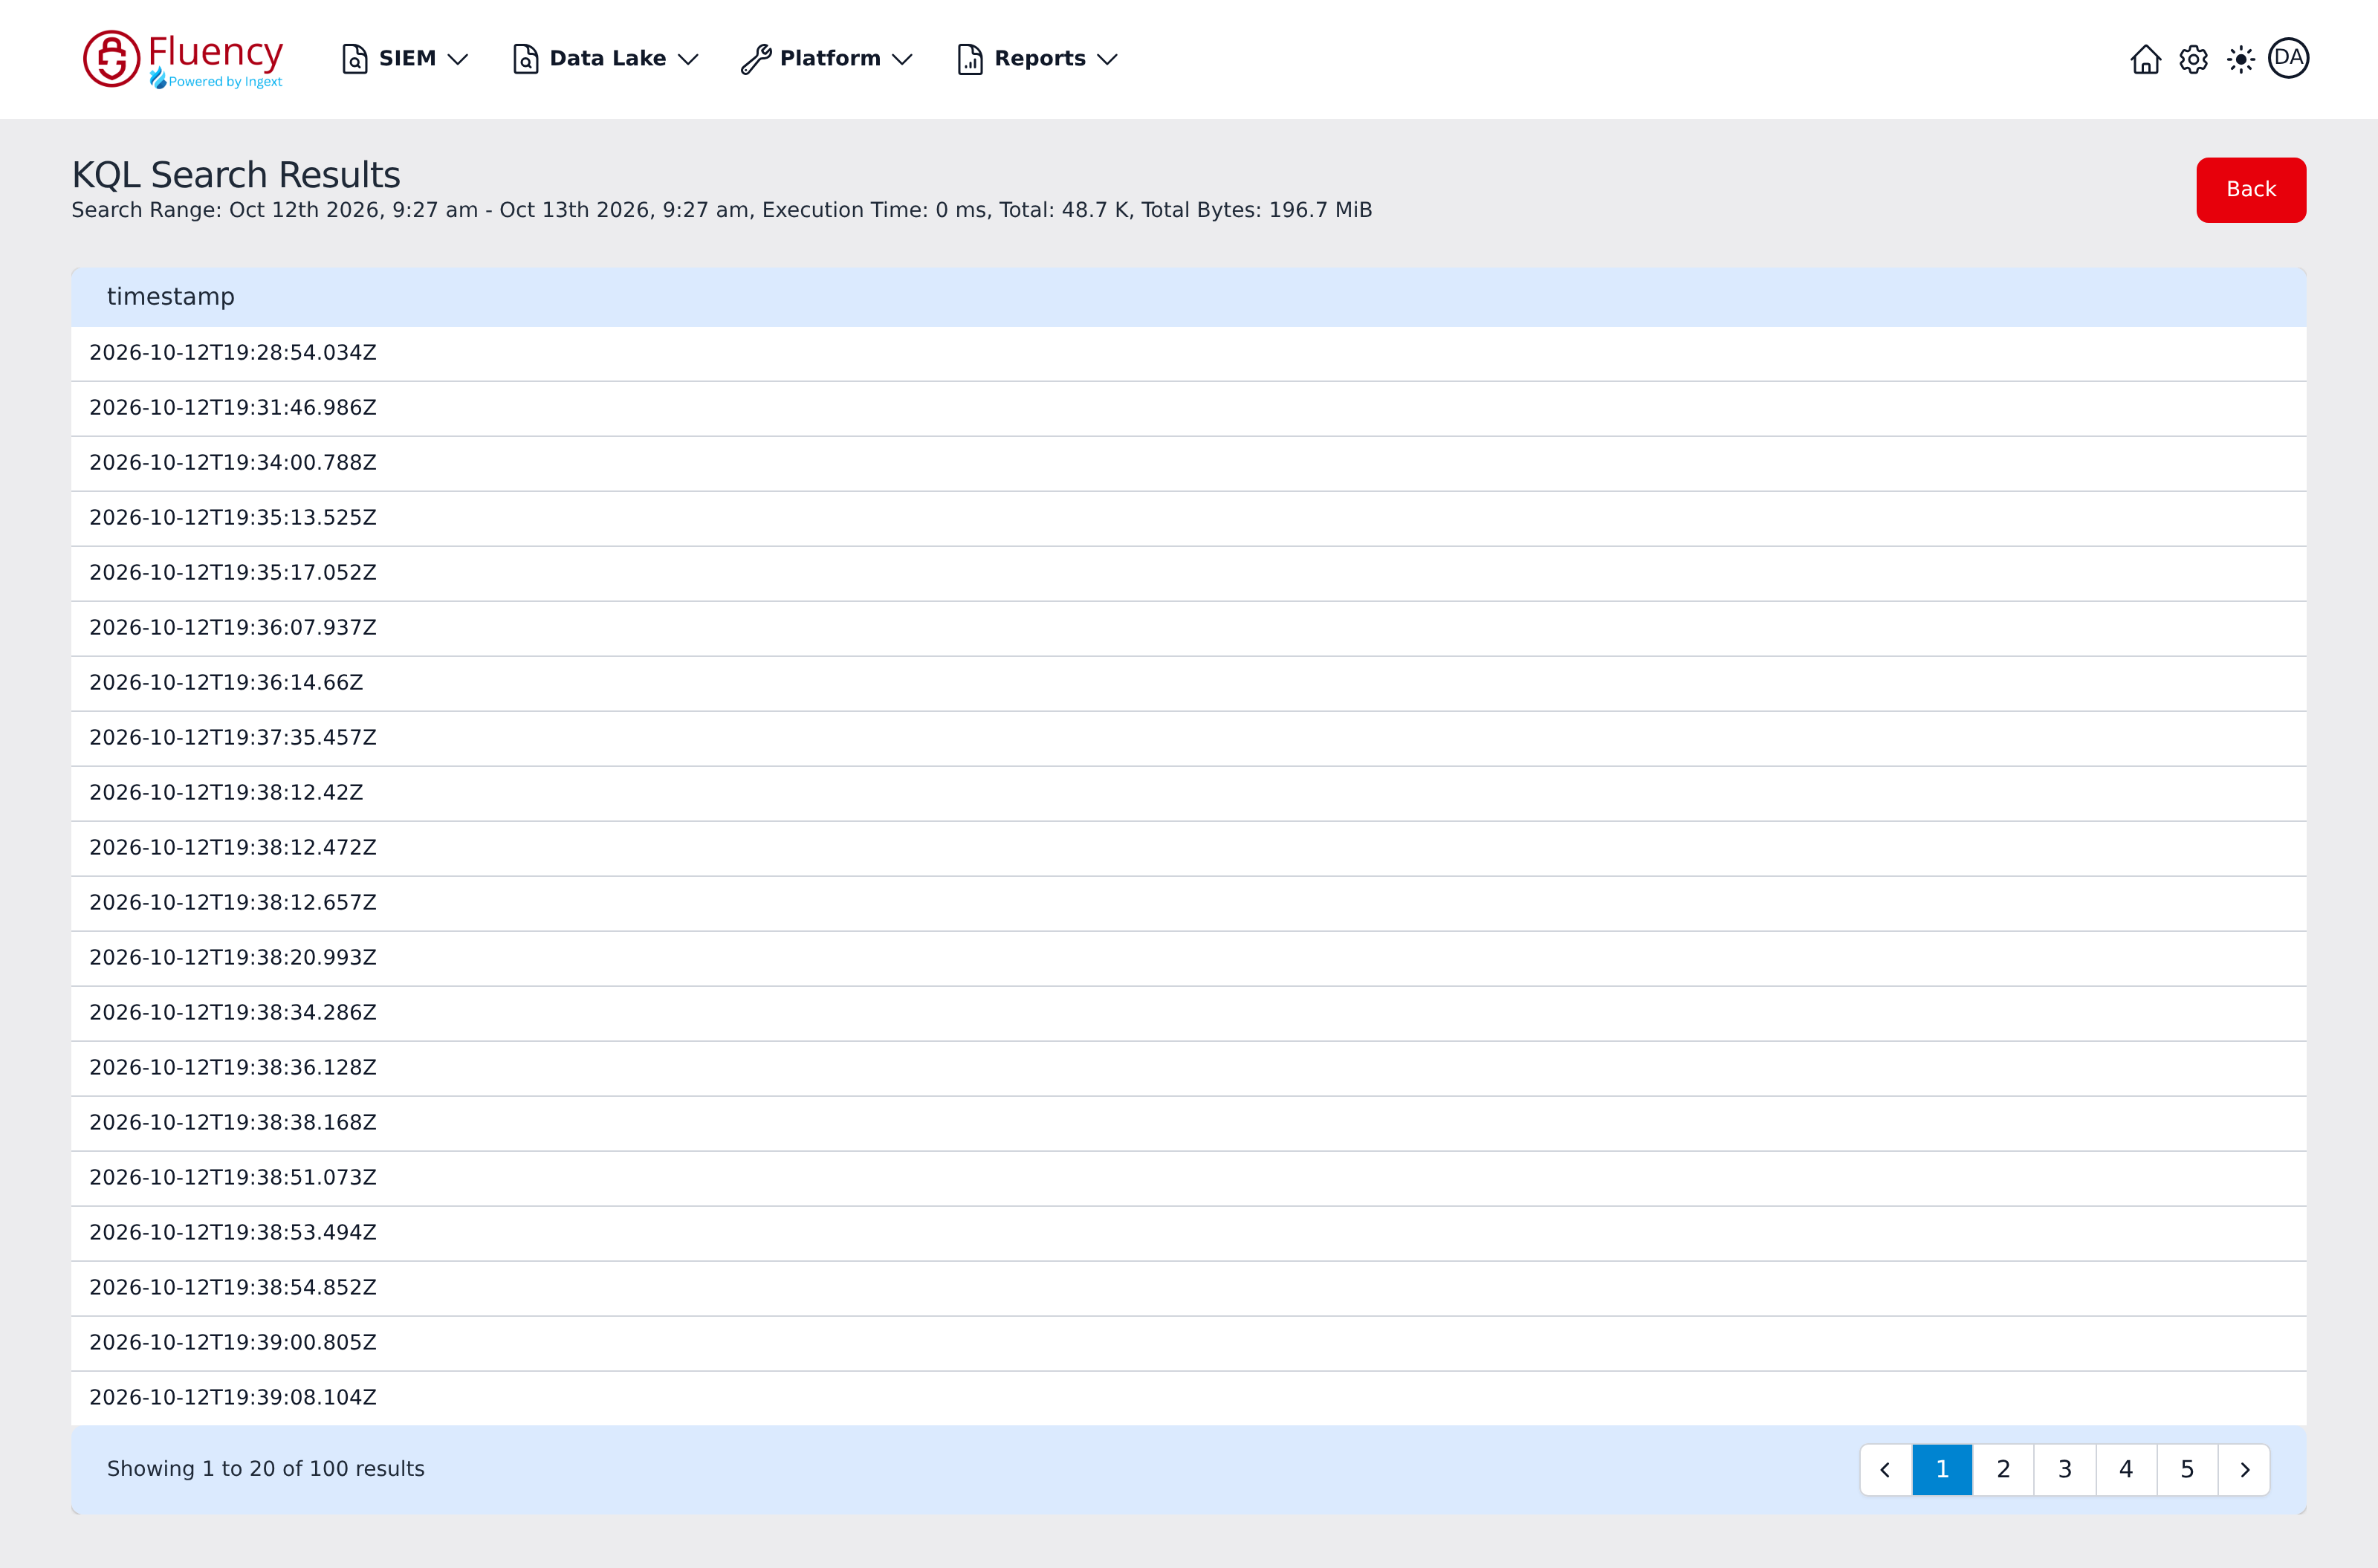This screenshot has height=1568, width=2378.
Task: Click the Fluency logo
Action: click(x=183, y=59)
